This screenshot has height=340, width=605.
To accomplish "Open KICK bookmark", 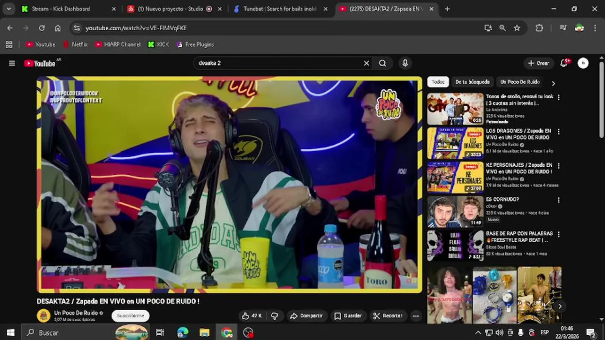I will pos(158,44).
